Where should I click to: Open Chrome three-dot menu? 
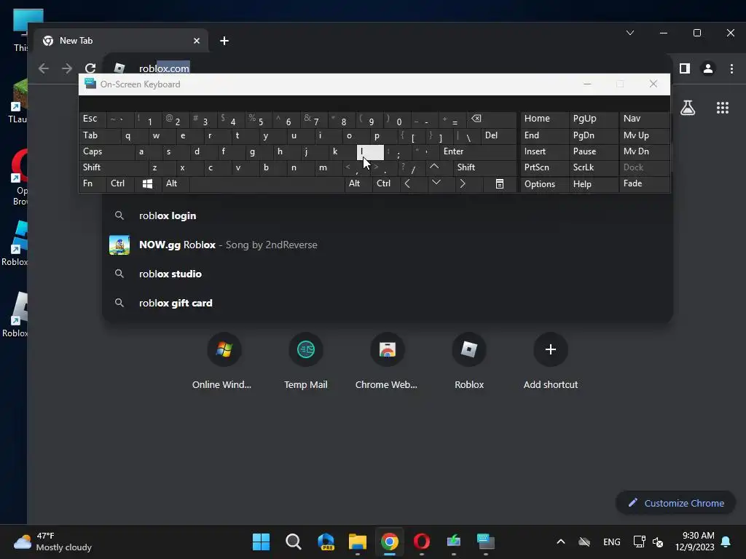pyautogui.click(x=731, y=68)
